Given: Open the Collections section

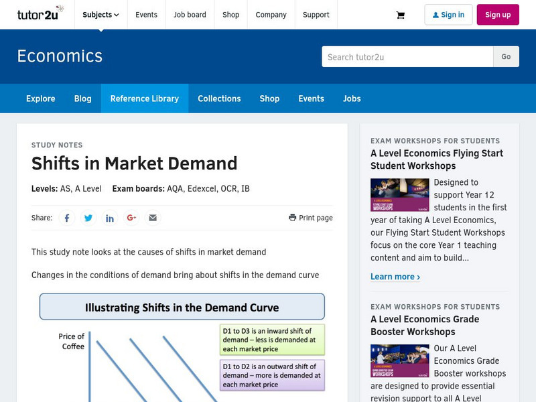Looking at the screenshot, I should tap(219, 98).
